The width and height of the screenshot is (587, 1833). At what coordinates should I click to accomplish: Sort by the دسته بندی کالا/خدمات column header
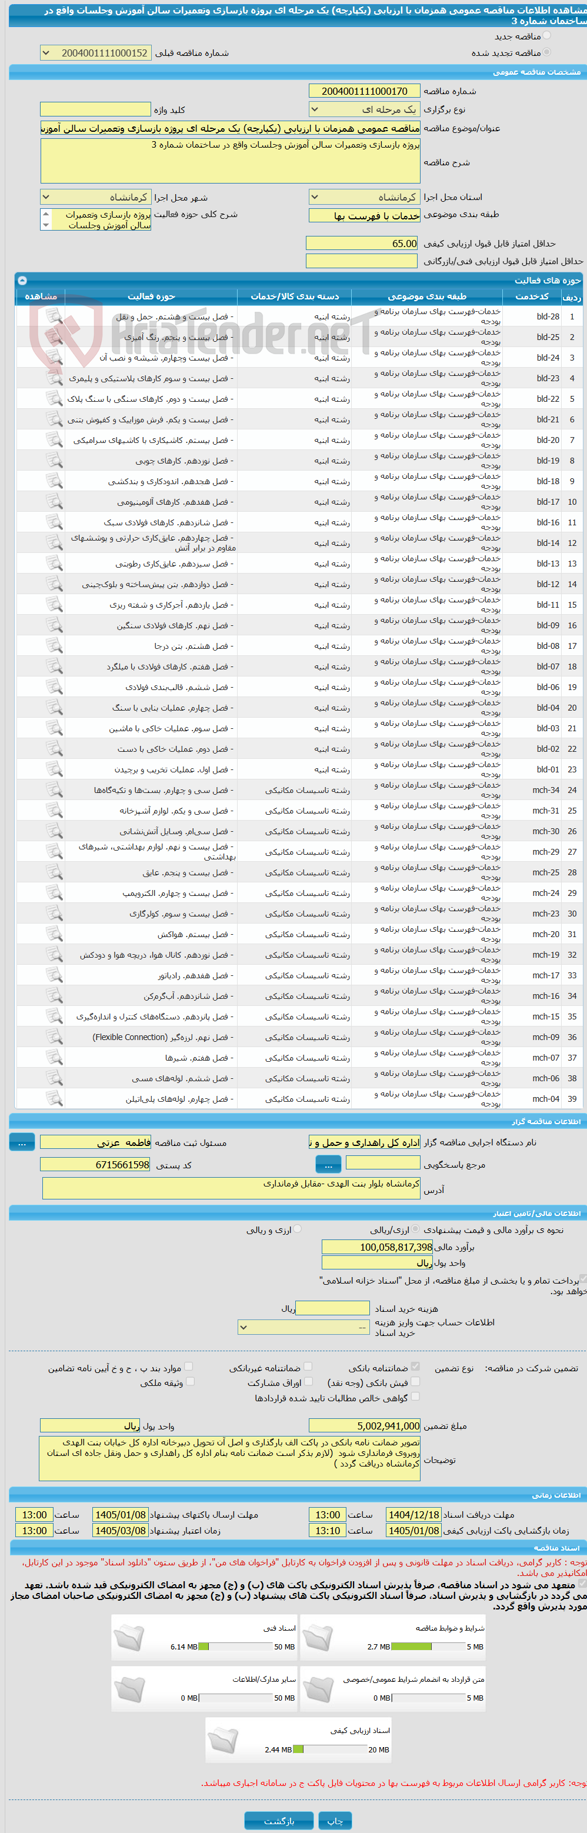295,296
